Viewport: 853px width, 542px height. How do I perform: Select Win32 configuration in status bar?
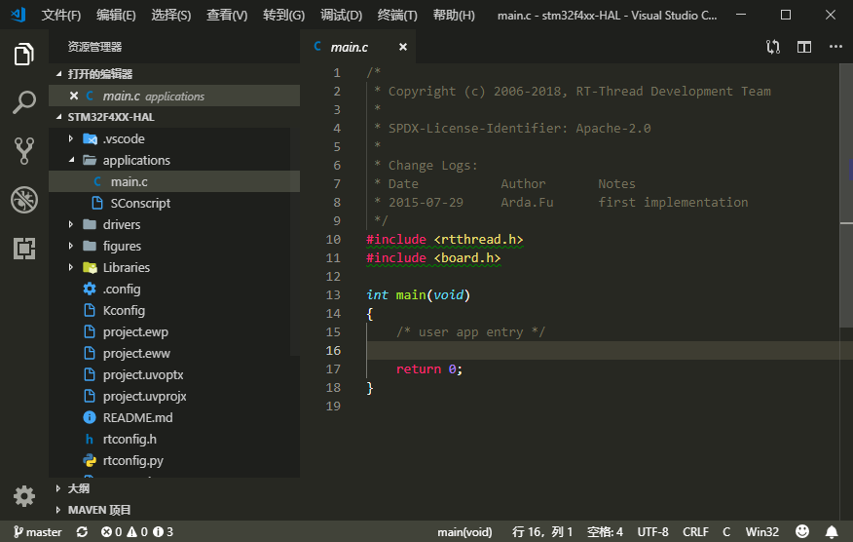pos(762,531)
